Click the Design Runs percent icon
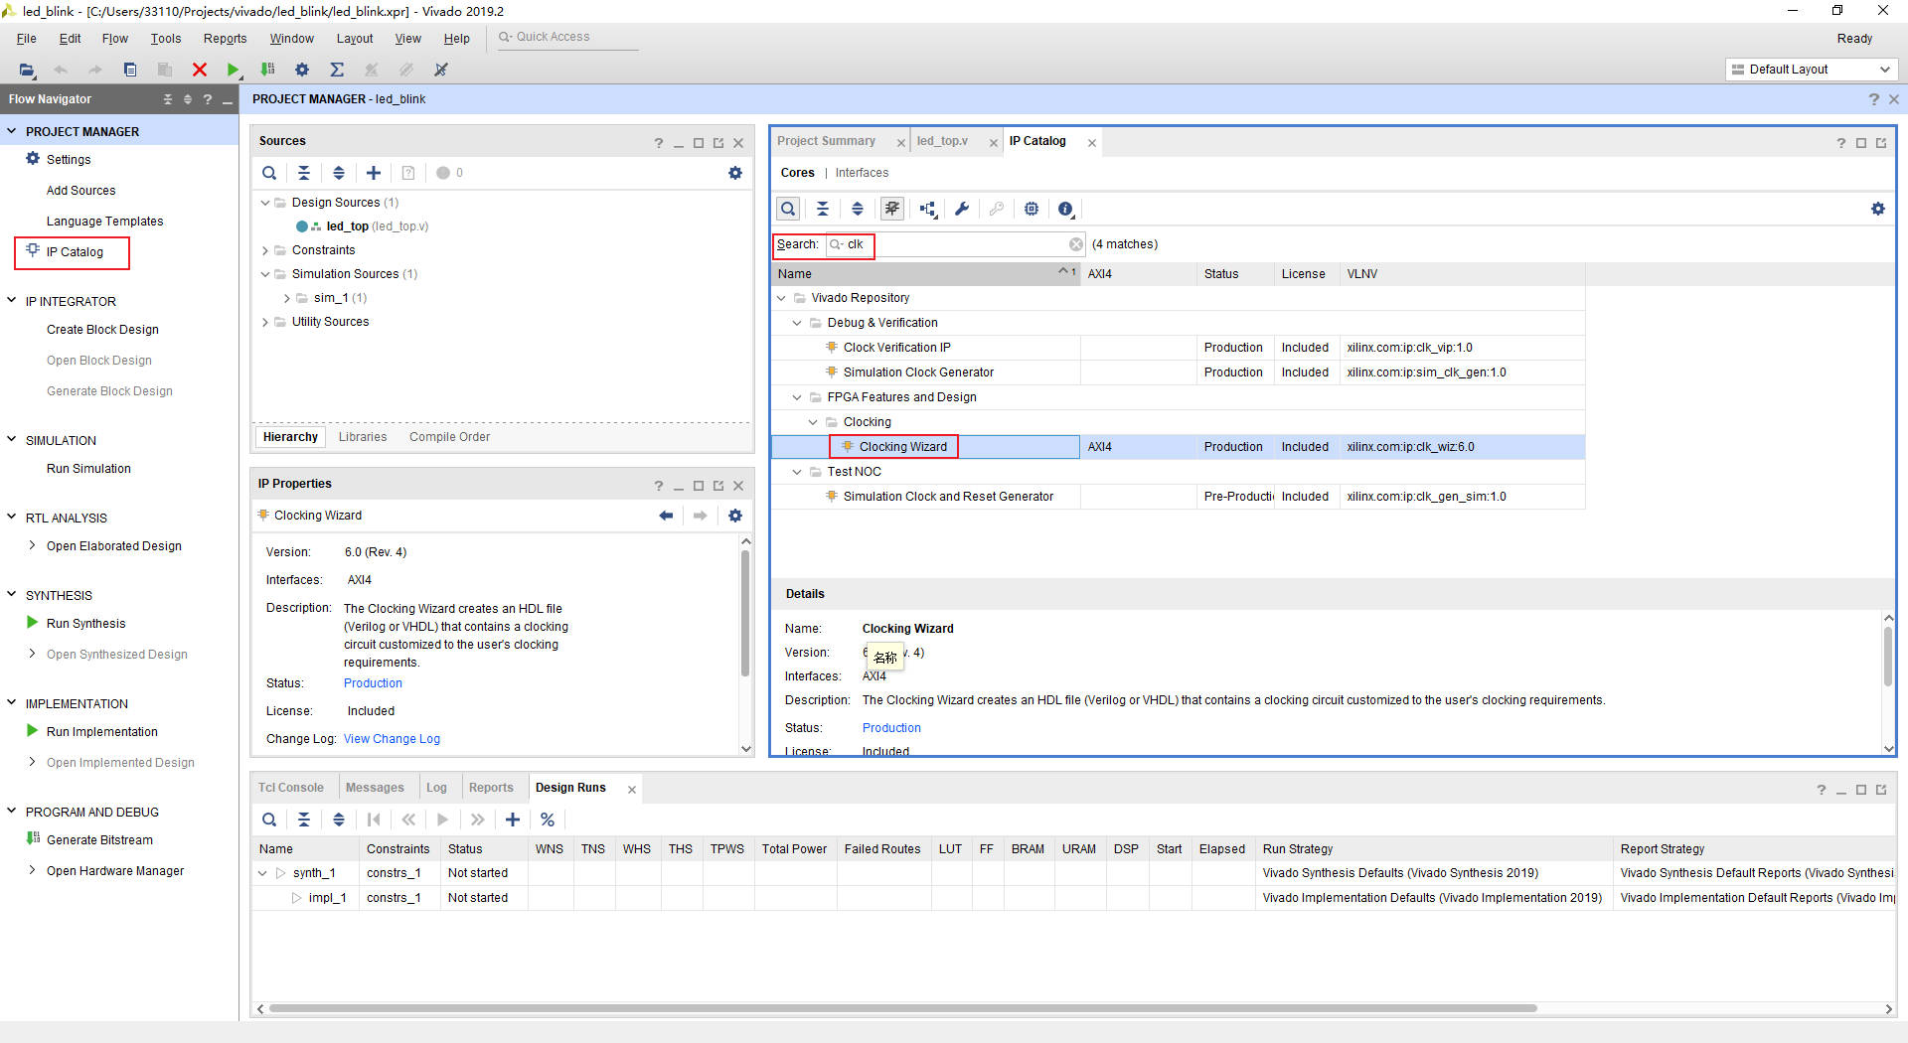 pos(548,819)
